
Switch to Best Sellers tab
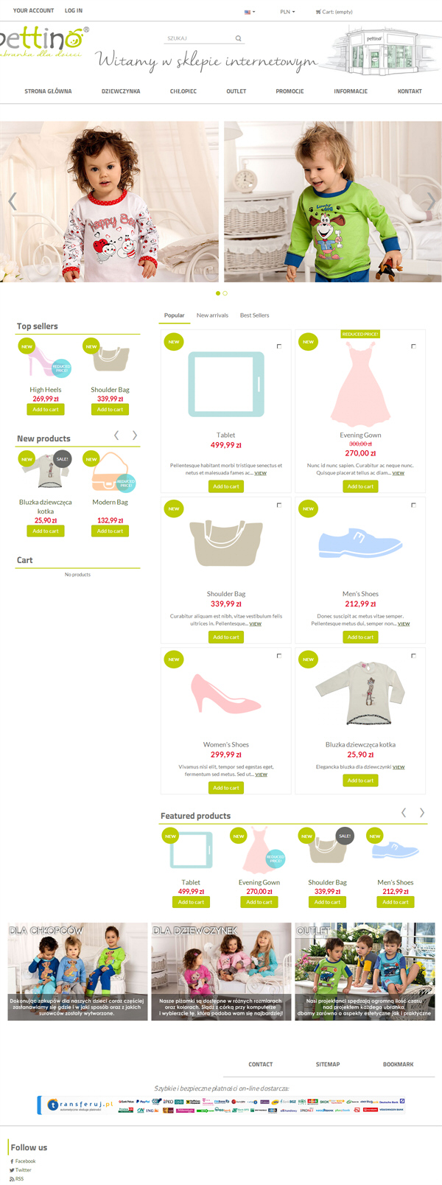coord(255,315)
